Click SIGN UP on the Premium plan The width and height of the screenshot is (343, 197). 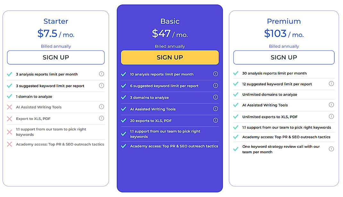pyautogui.click(x=284, y=57)
